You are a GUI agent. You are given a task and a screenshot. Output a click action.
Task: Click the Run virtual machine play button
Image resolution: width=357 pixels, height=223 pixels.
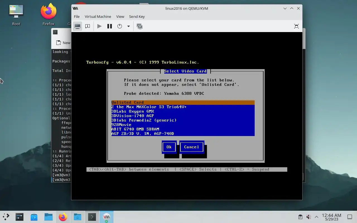click(x=99, y=26)
